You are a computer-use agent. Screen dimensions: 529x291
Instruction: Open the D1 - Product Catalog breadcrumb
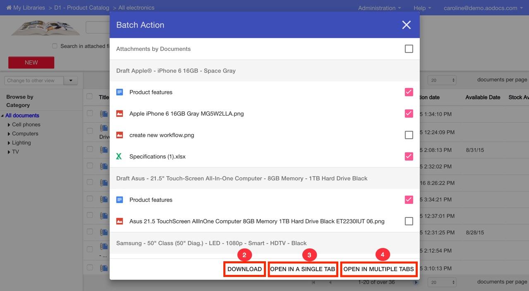coord(81,8)
